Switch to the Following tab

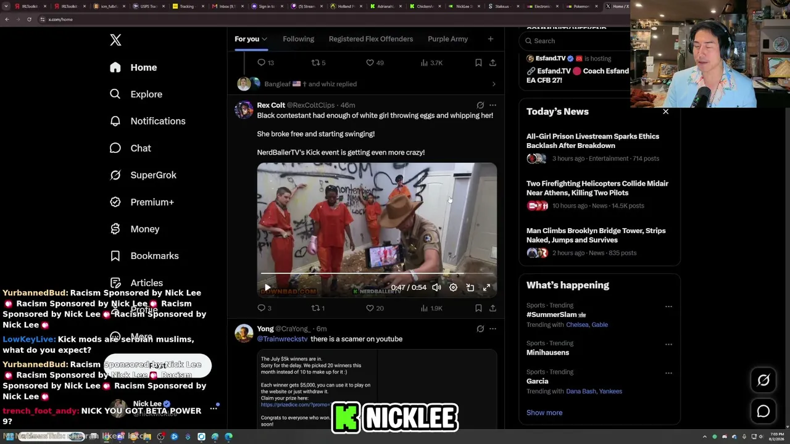coord(298,39)
